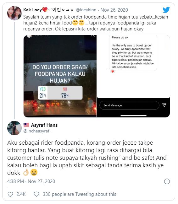Click the Twitter bird logo

tap(166, 10)
